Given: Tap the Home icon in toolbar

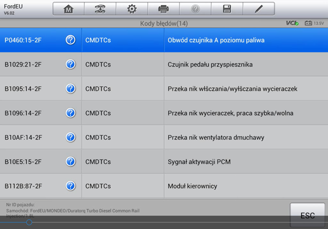Looking at the screenshot, I should (x=68, y=9).
